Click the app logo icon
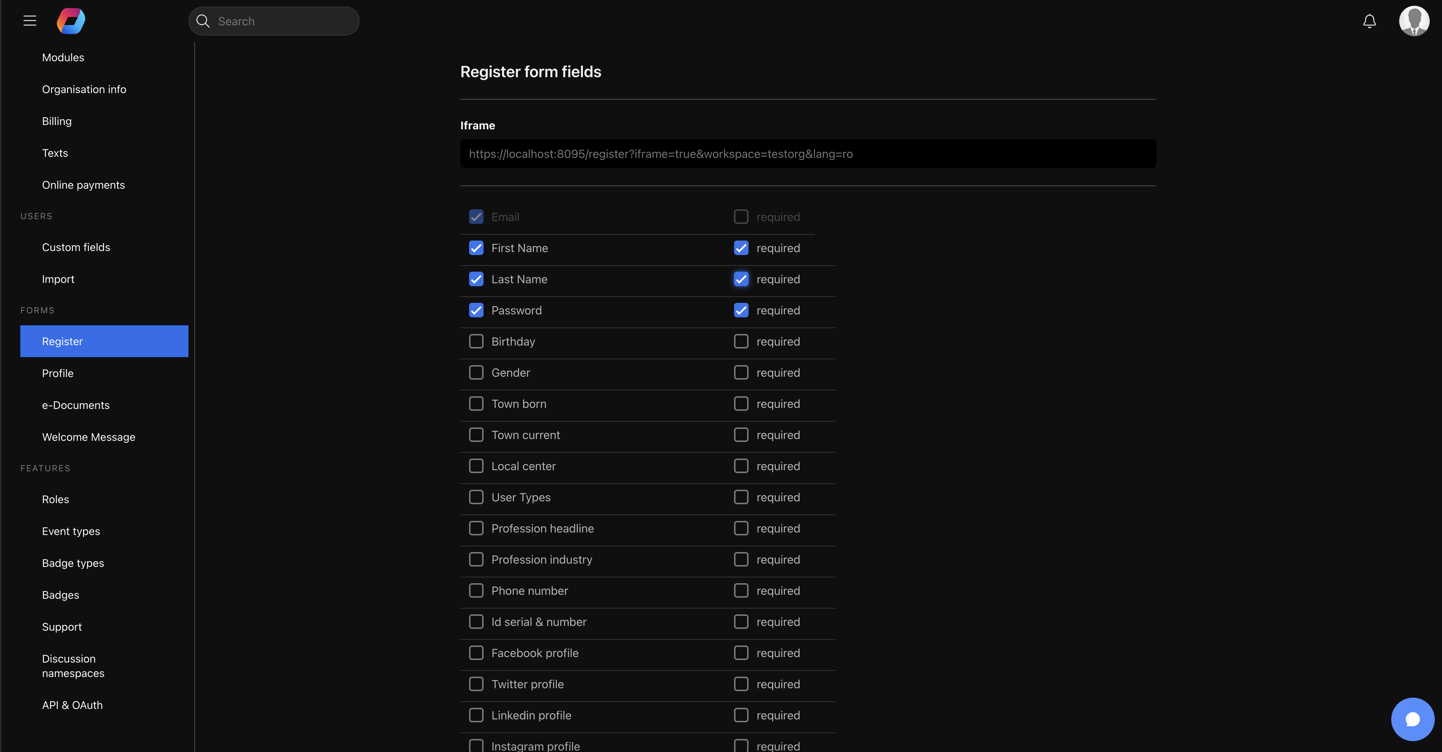Viewport: 1442px width, 752px height. (x=71, y=21)
